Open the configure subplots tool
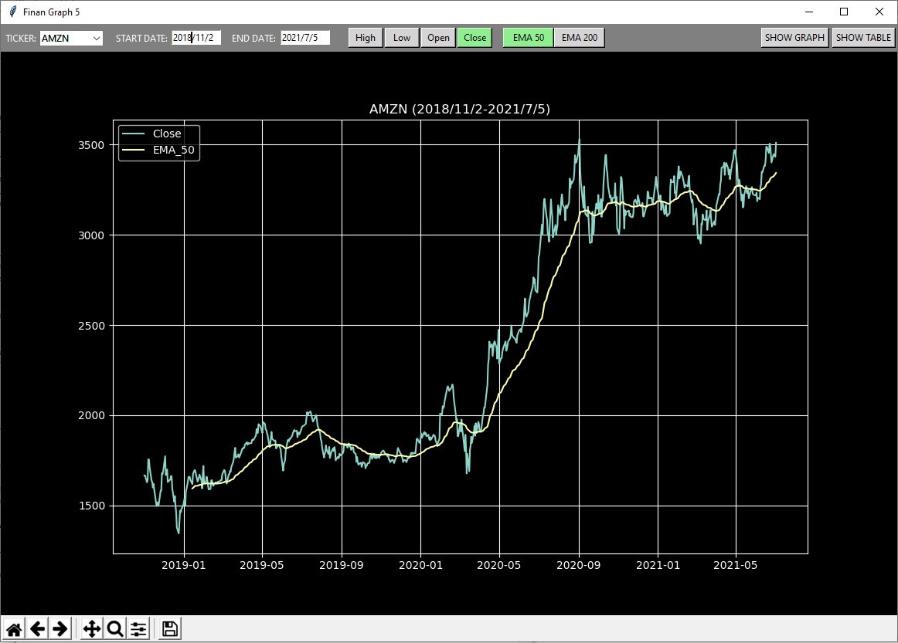The image size is (898, 643). pos(138,629)
